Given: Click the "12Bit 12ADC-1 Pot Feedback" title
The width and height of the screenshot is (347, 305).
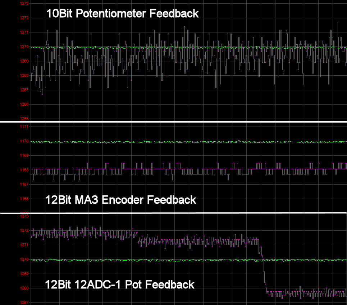Looking at the screenshot, I should tap(119, 284).
